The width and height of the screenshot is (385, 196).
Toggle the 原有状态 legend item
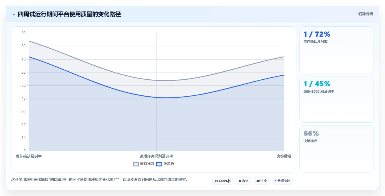pyautogui.click(x=143, y=164)
